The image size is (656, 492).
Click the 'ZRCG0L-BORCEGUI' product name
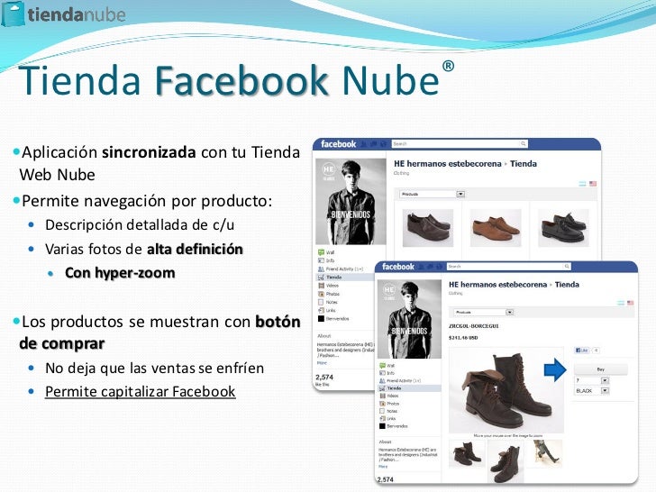(x=474, y=326)
